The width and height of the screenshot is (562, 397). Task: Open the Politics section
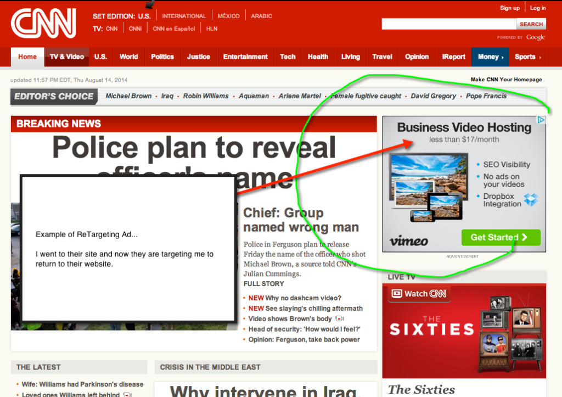pos(162,57)
